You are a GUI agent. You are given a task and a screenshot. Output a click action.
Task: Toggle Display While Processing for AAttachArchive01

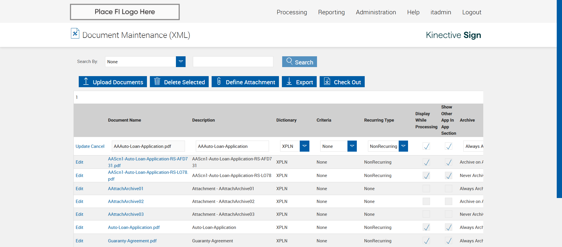[x=426, y=189]
